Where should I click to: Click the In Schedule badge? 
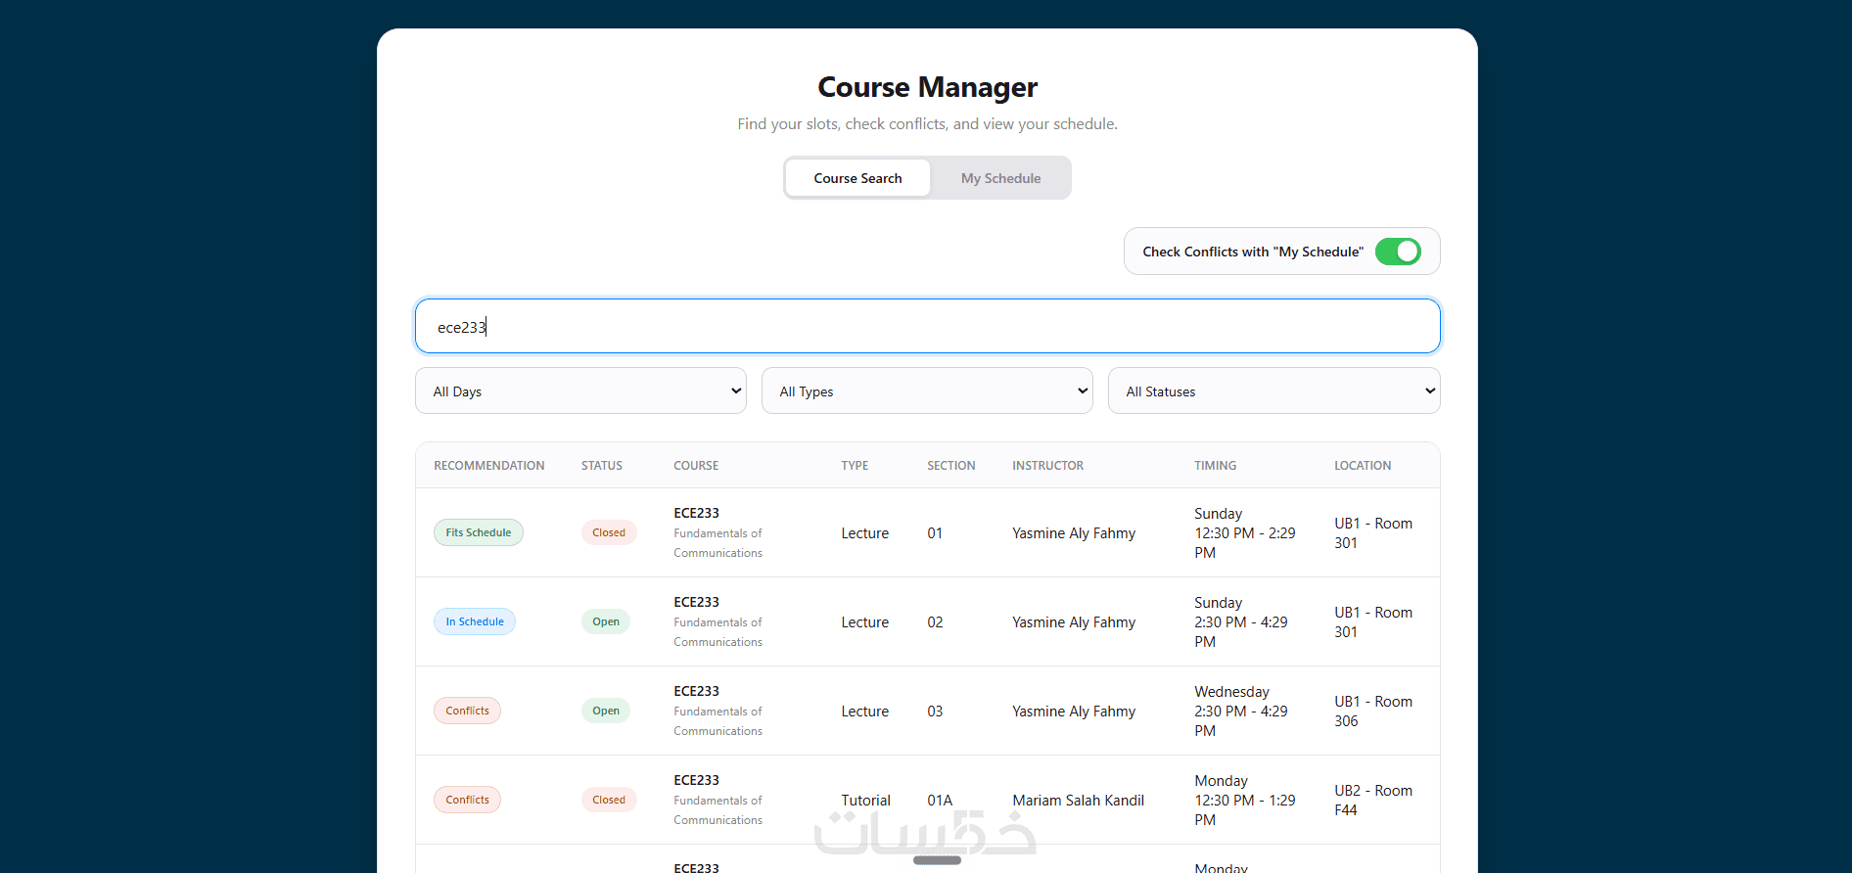475,621
